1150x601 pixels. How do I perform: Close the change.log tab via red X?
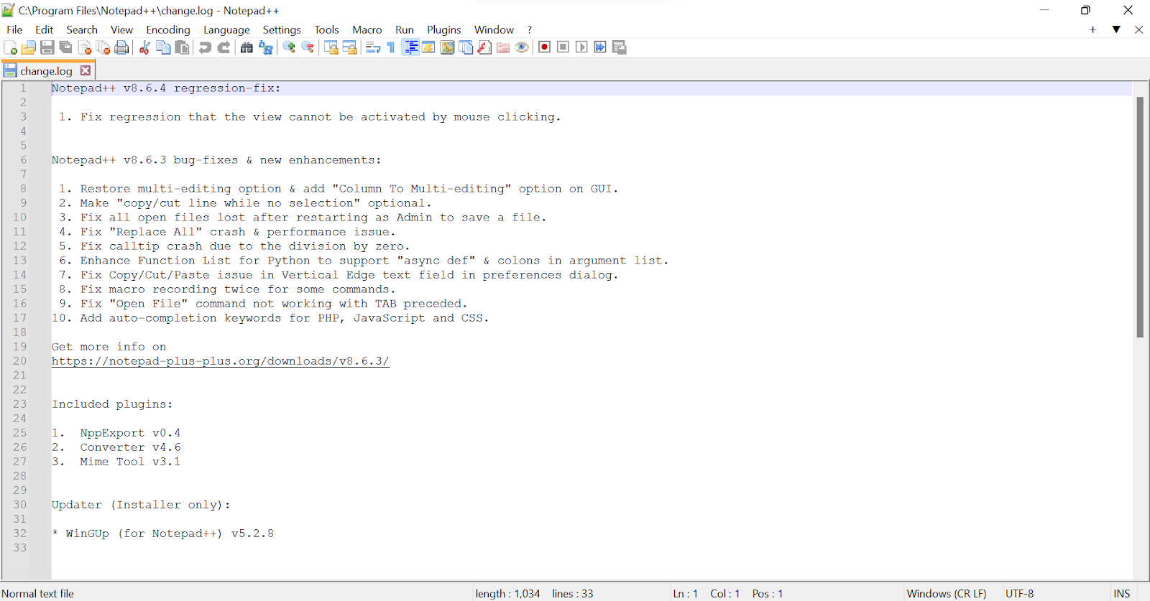coord(86,70)
